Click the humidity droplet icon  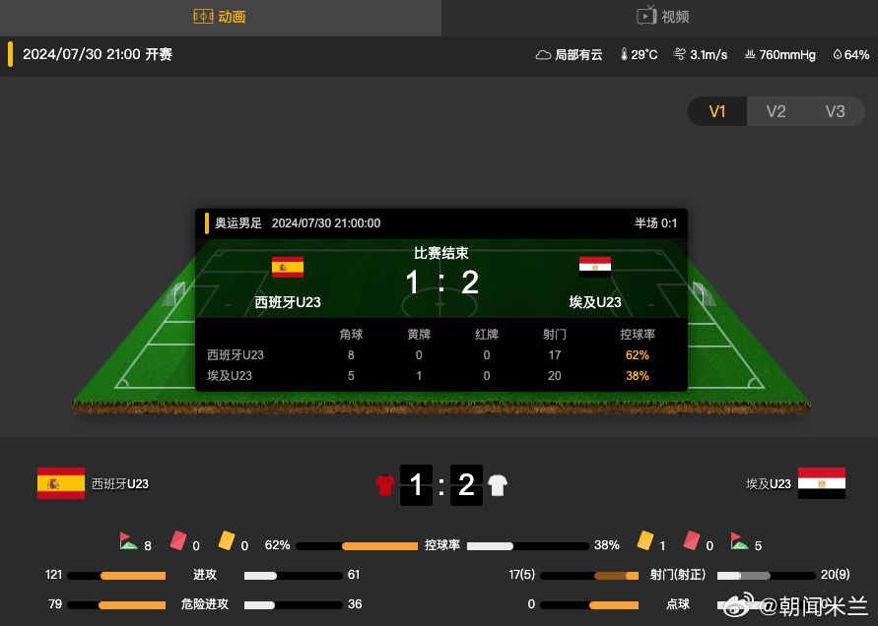point(838,54)
